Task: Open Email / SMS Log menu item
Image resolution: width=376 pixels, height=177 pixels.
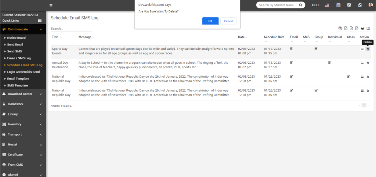Action: (x=19, y=58)
